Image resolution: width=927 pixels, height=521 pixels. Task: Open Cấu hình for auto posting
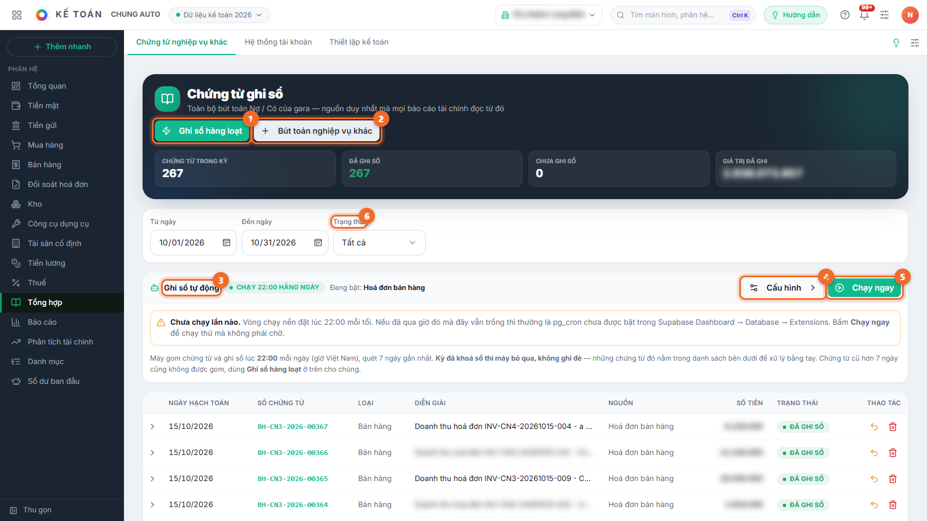tap(783, 288)
